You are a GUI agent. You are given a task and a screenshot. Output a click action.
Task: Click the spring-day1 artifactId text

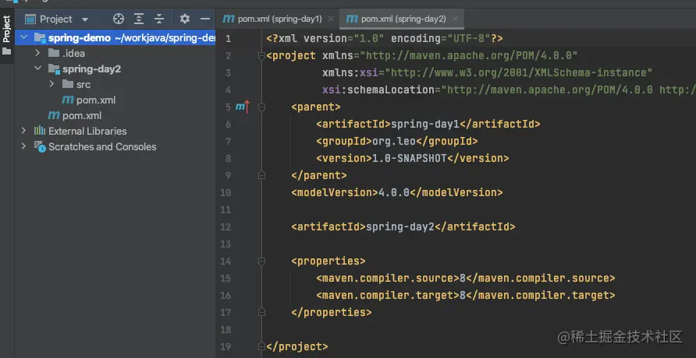tap(424, 124)
